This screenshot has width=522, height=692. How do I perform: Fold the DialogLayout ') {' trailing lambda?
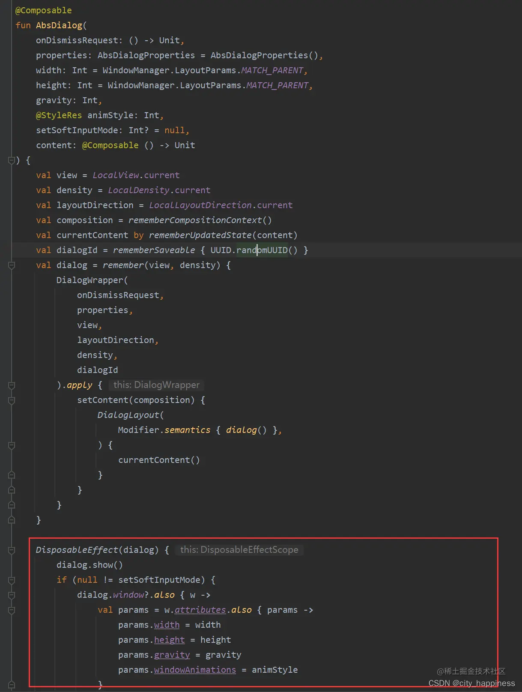12,445
